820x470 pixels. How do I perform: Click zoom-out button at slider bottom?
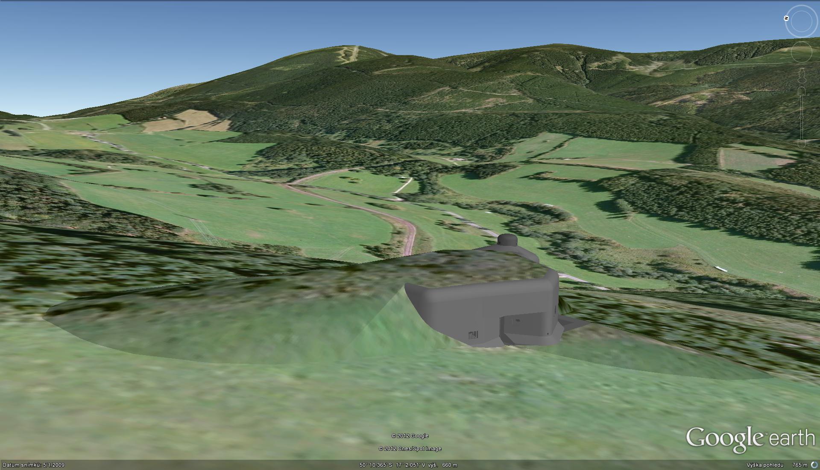coord(802,143)
